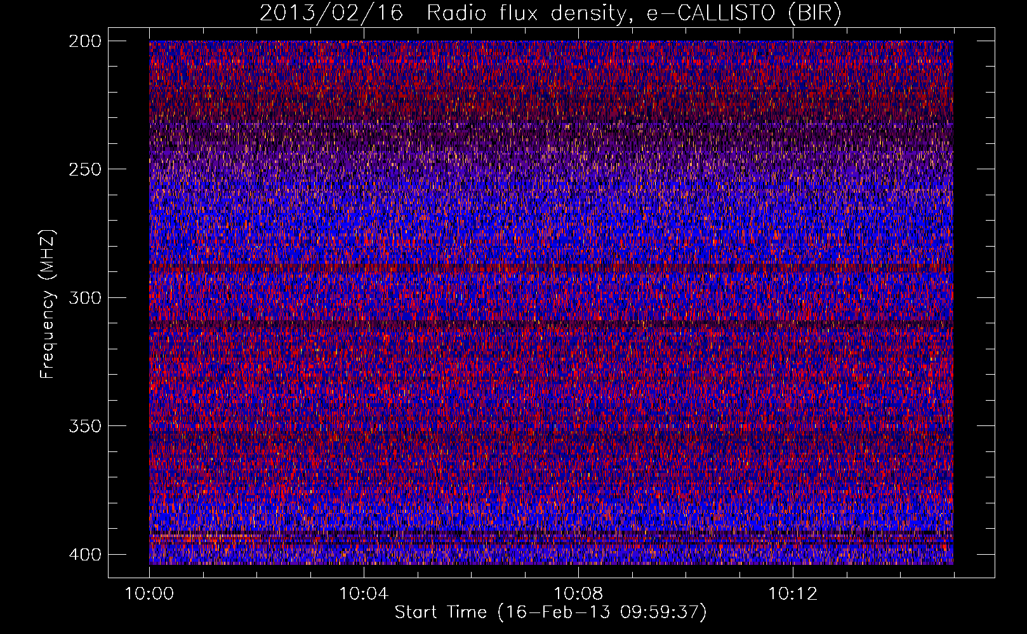The height and width of the screenshot is (634, 1027).
Task: Click the 300 frequency tick label
Action: [85, 297]
